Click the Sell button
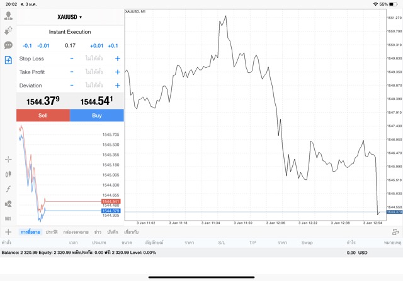The width and height of the screenshot is (403, 281). tap(43, 116)
